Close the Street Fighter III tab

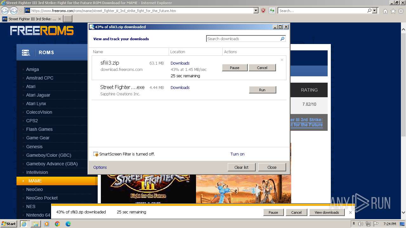pyautogui.click(x=60, y=19)
